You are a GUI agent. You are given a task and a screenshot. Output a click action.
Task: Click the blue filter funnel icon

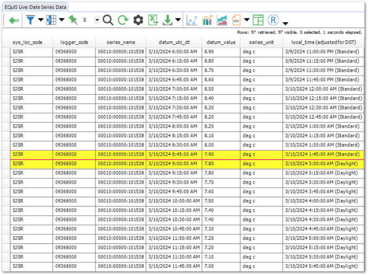30,21
